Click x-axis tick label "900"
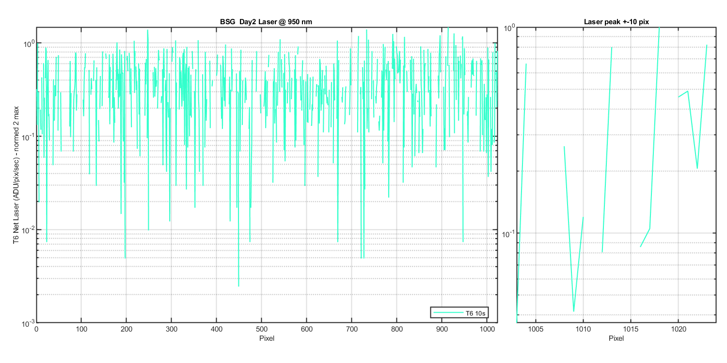Screen dimensions: 727x363 tap(442, 330)
